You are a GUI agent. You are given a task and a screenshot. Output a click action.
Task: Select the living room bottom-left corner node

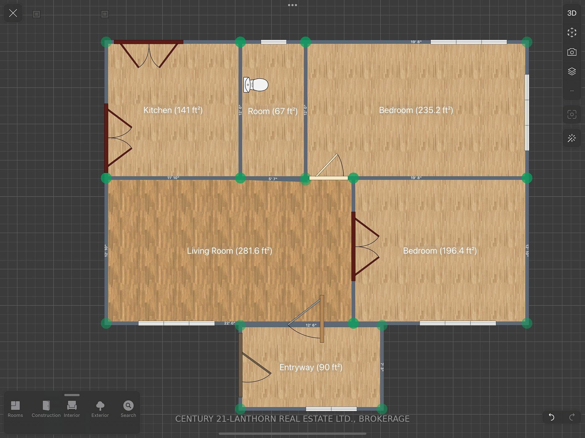[x=106, y=323]
